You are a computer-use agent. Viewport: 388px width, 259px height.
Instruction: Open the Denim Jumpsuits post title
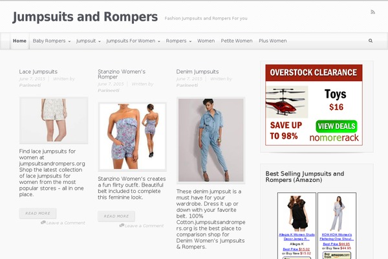coord(197,72)
